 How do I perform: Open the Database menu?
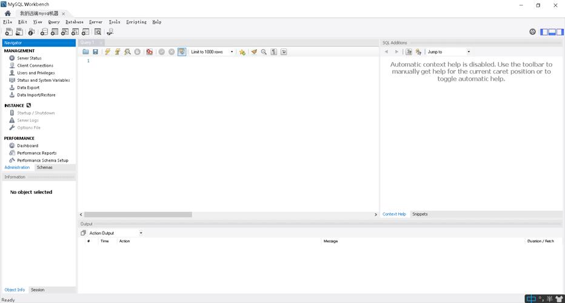[74, 22]
